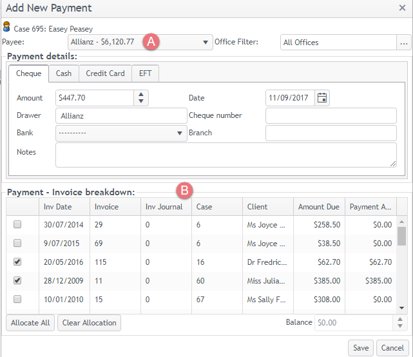Image resolution: width=413 pixels, height=357 pixels.
Task: Select the EFT payment tab
Action: pyautogui.click(x=145, y=73)
